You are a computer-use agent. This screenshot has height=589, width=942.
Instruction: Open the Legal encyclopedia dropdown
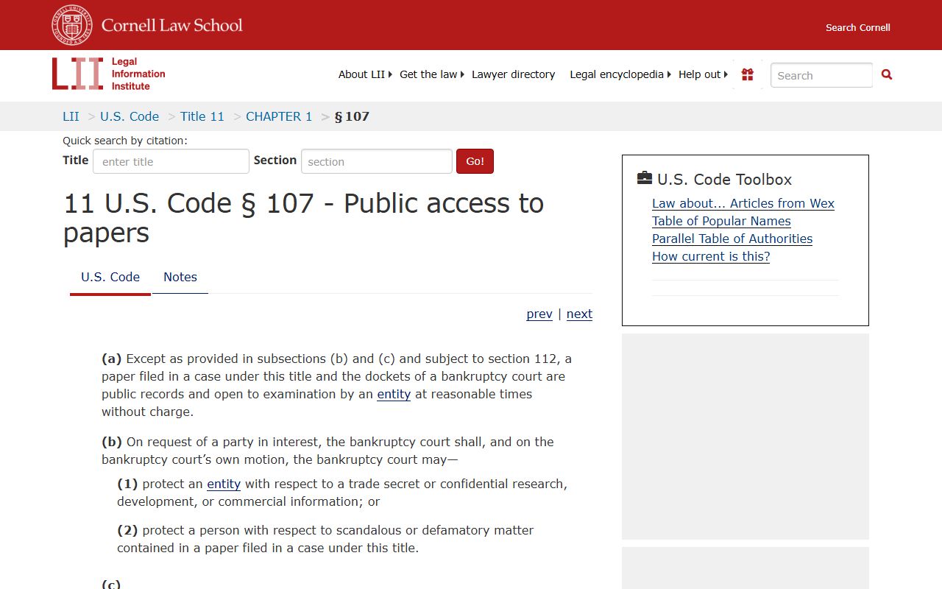pyautogui.click(x=620, y=74)
